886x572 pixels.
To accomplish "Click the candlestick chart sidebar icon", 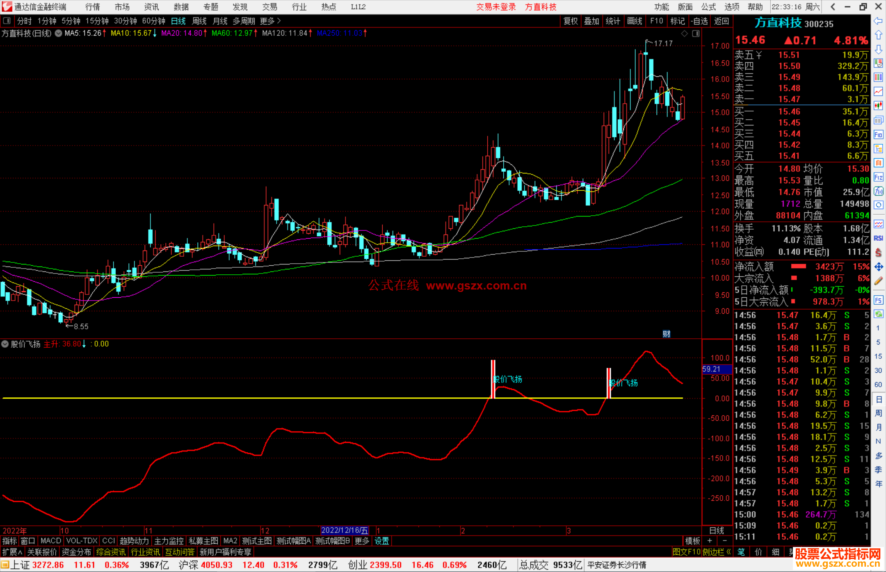I will tap(878, 106).
